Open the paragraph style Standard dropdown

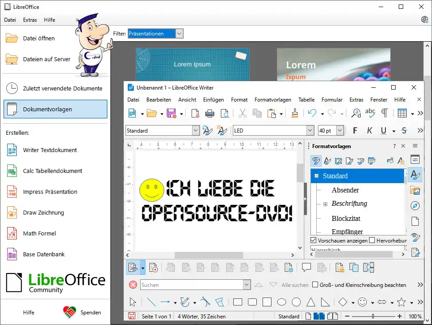[x=196, y=130]
